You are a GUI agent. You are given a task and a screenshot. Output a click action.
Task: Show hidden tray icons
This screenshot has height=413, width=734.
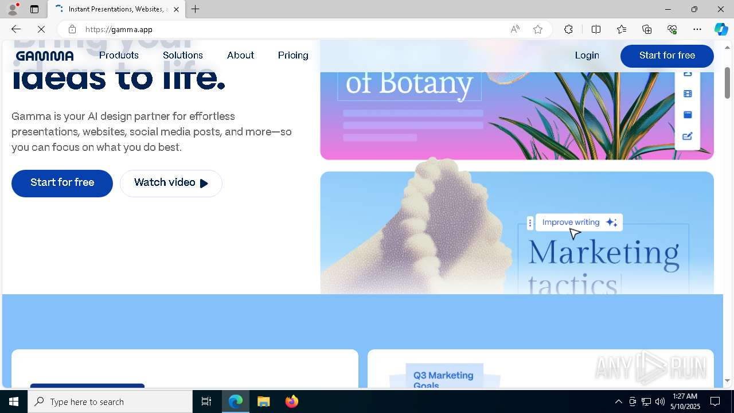point(618,402)
